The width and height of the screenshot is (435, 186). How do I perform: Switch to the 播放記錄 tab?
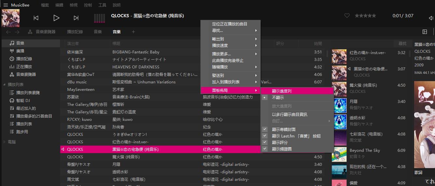pyautogui.click(x=75, y=32)
